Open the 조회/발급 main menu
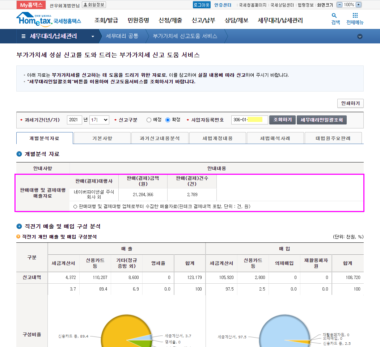Image resolution: width=380 pixels, height=347 pixels. point(106,20)
